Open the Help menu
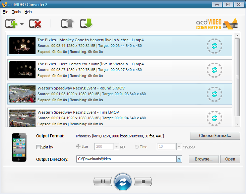The height and width of the screenshot is (194, 246). [28, 12]
